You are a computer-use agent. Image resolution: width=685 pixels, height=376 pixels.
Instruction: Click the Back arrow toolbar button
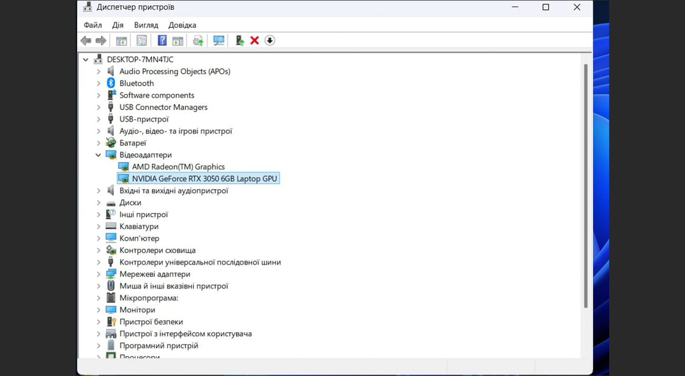click(x=86, y=41)
